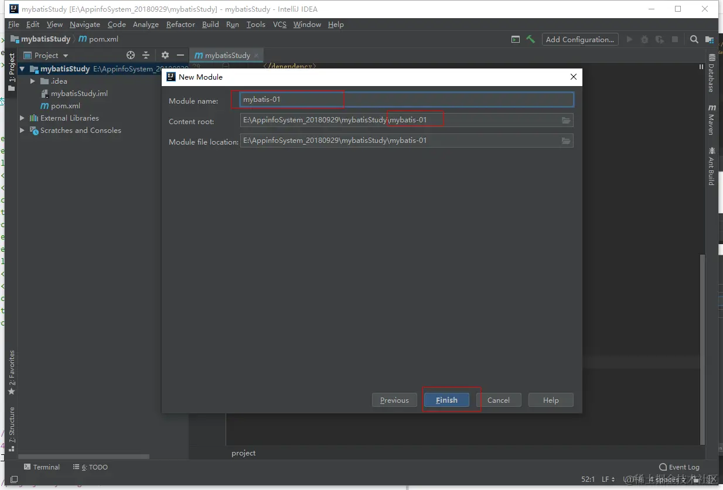
Task: Open the VCS menu
Action: 279,24
